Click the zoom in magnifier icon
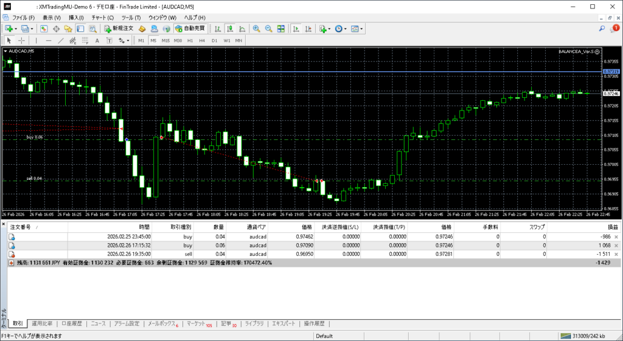 pos(257,29)
